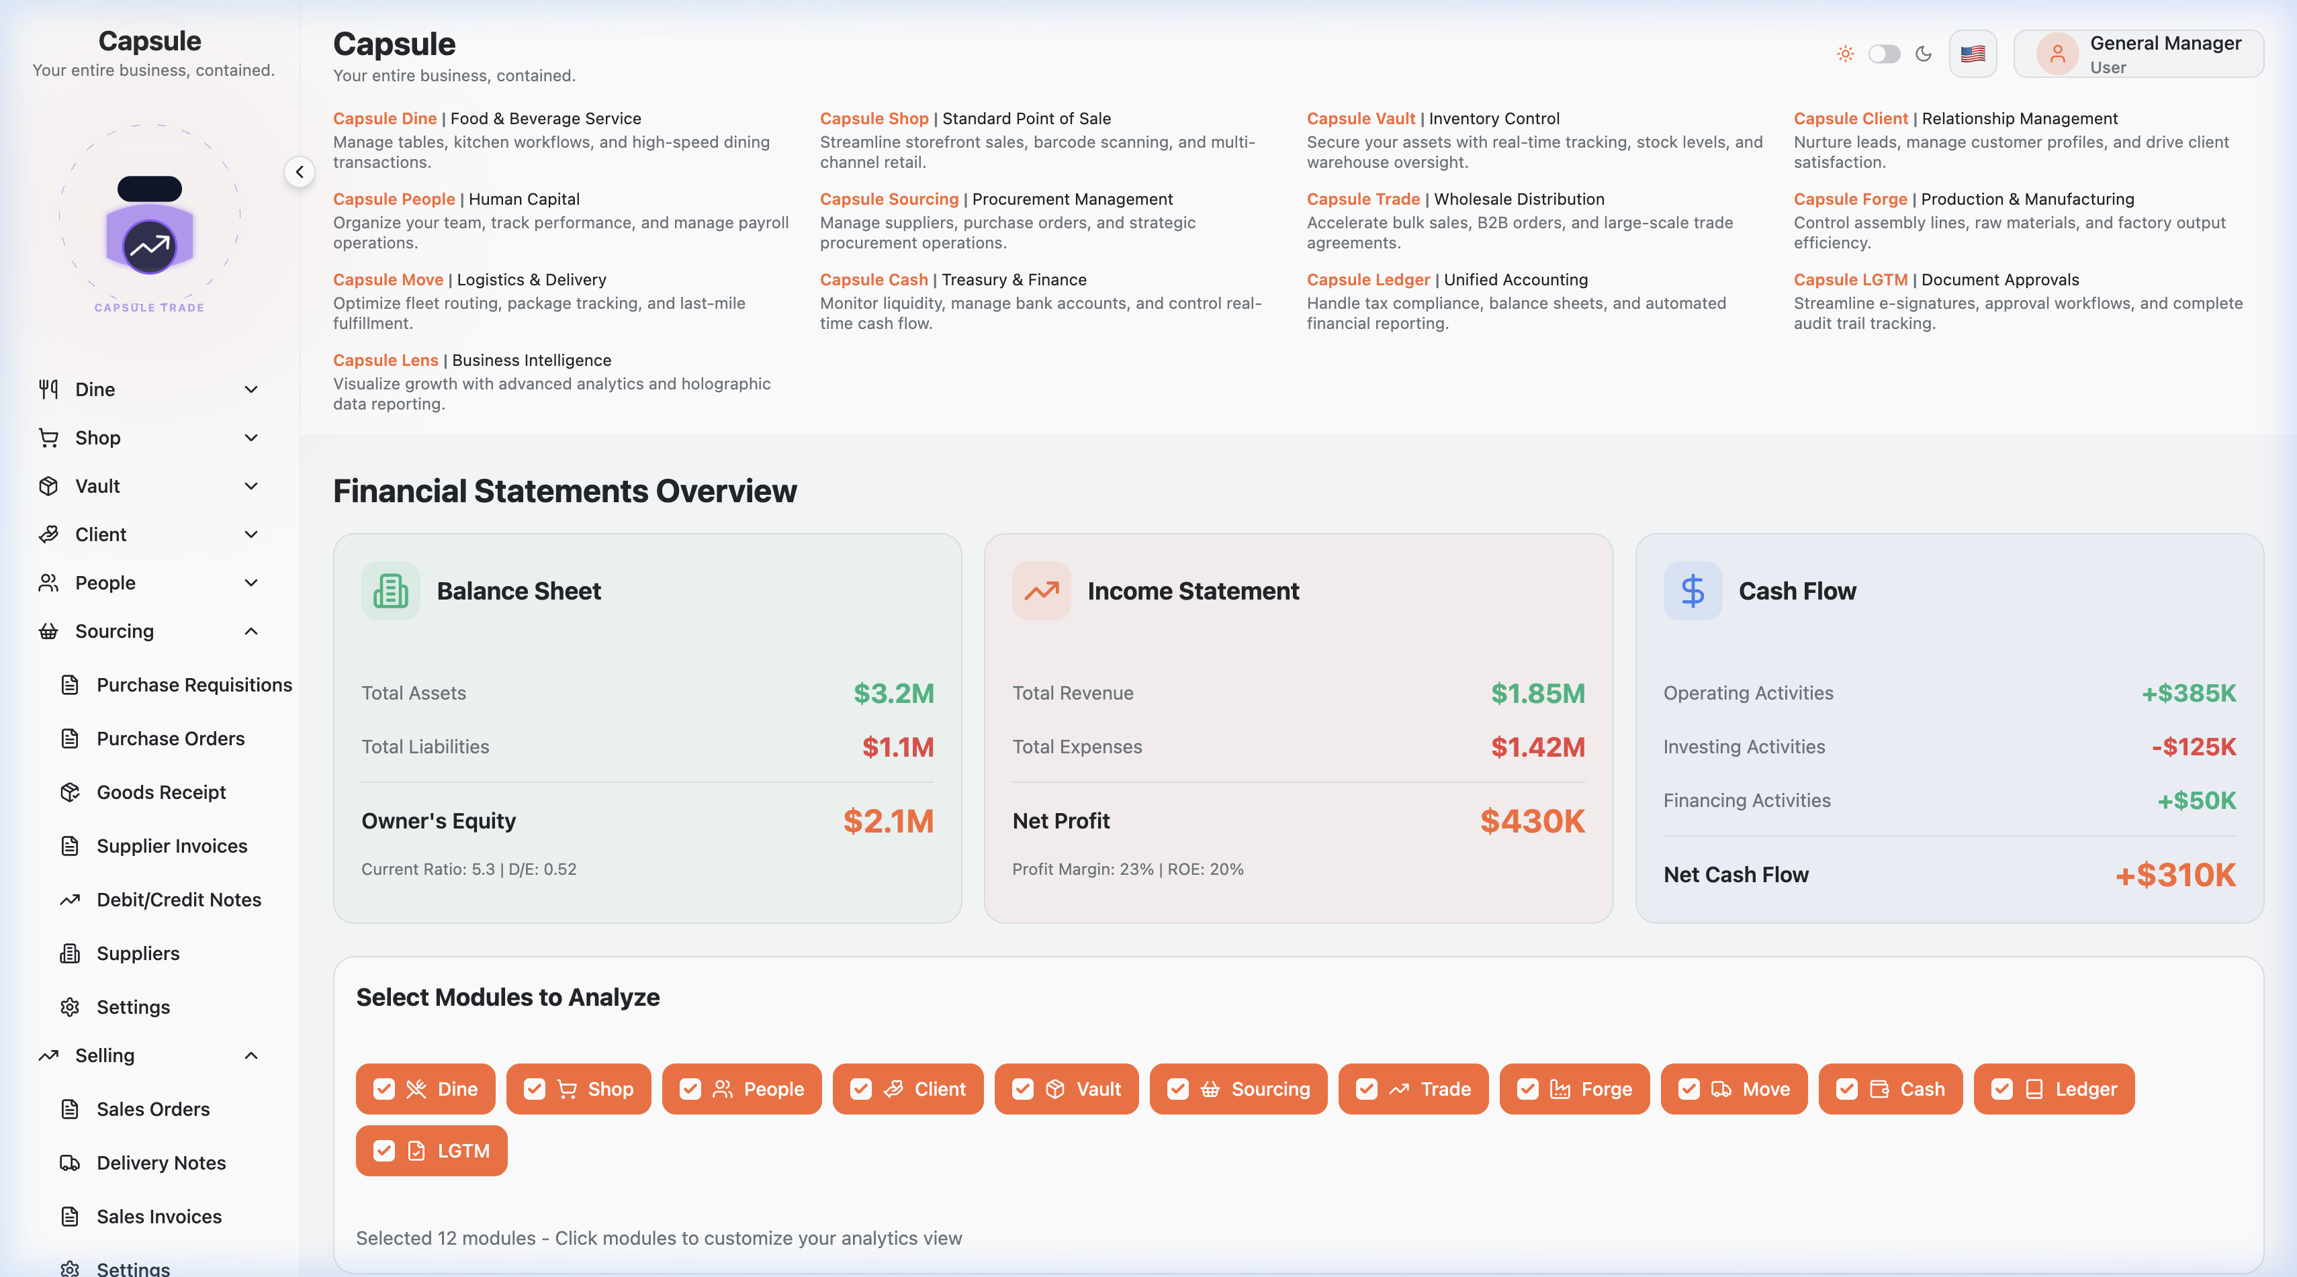Uncheck the Forge module checkbox
The height and width of the screenshot is (1277, 2297).
[x=1527, y=1089]
